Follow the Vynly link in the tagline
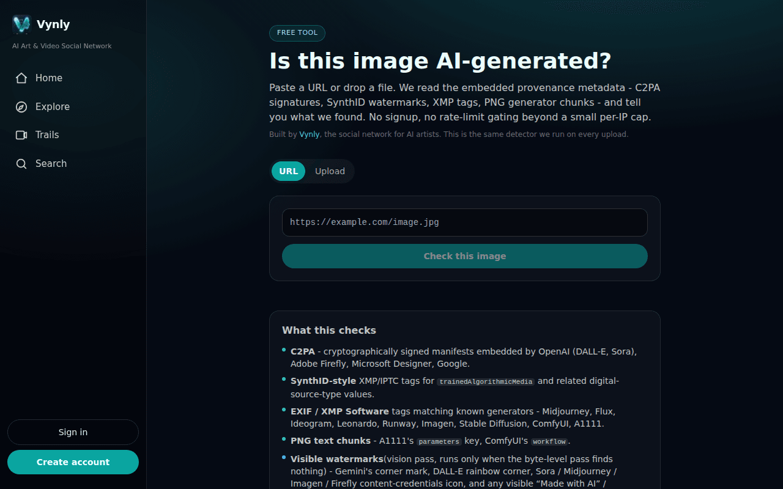 (310, 134)
